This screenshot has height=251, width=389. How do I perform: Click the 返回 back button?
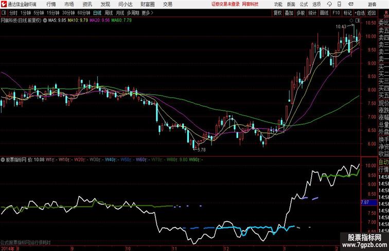pos(372,13)
